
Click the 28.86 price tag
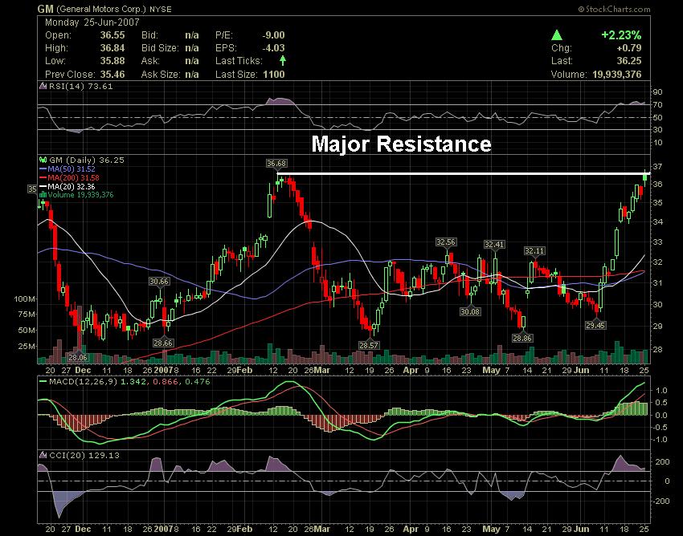[x=522, y=338]
